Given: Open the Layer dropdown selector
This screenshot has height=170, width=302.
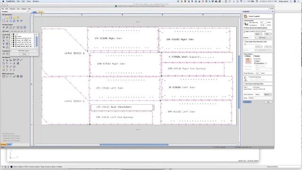Looking at the screenshot, I should click(18, 31).
